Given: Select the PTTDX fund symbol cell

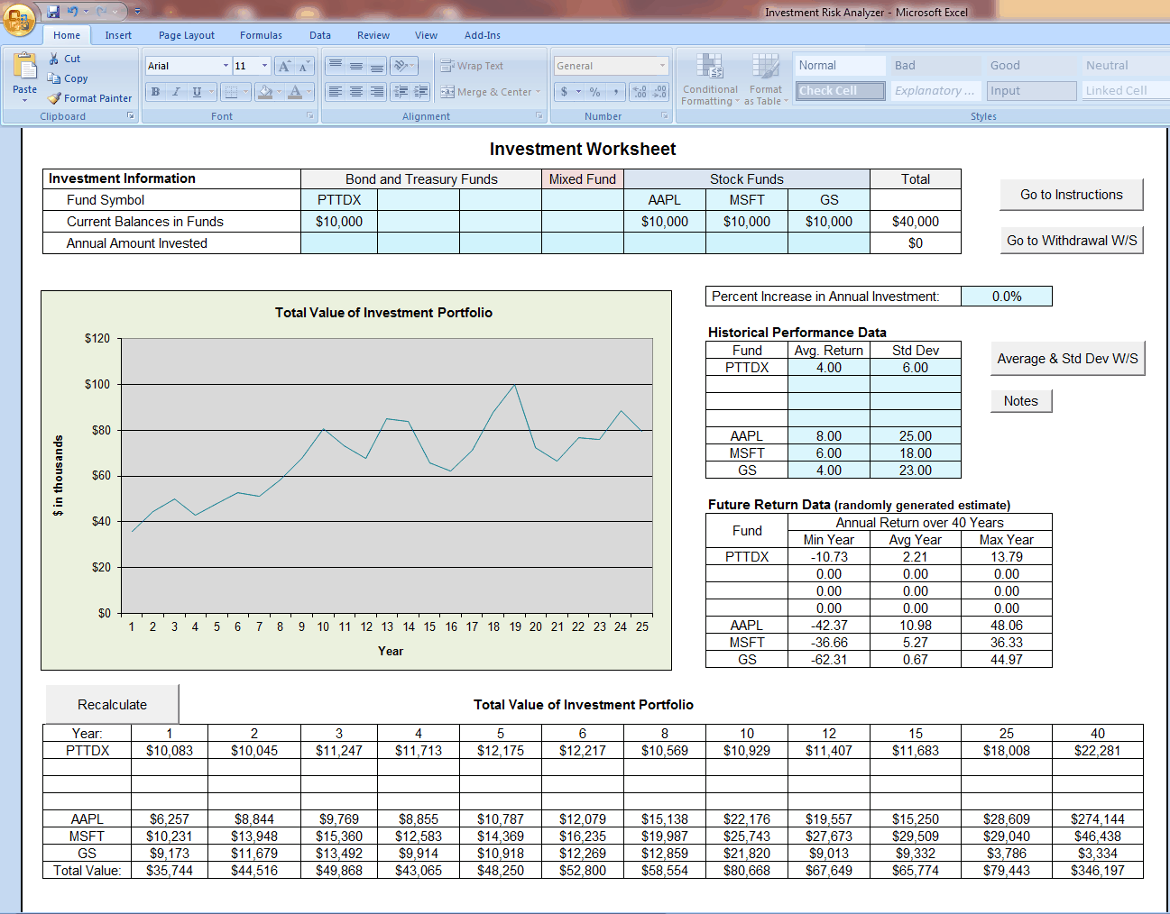Looking at the screenshot, I should click(339, 200).
